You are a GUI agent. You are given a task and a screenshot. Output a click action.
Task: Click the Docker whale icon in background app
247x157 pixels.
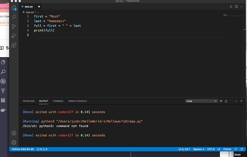pos(3,110)
